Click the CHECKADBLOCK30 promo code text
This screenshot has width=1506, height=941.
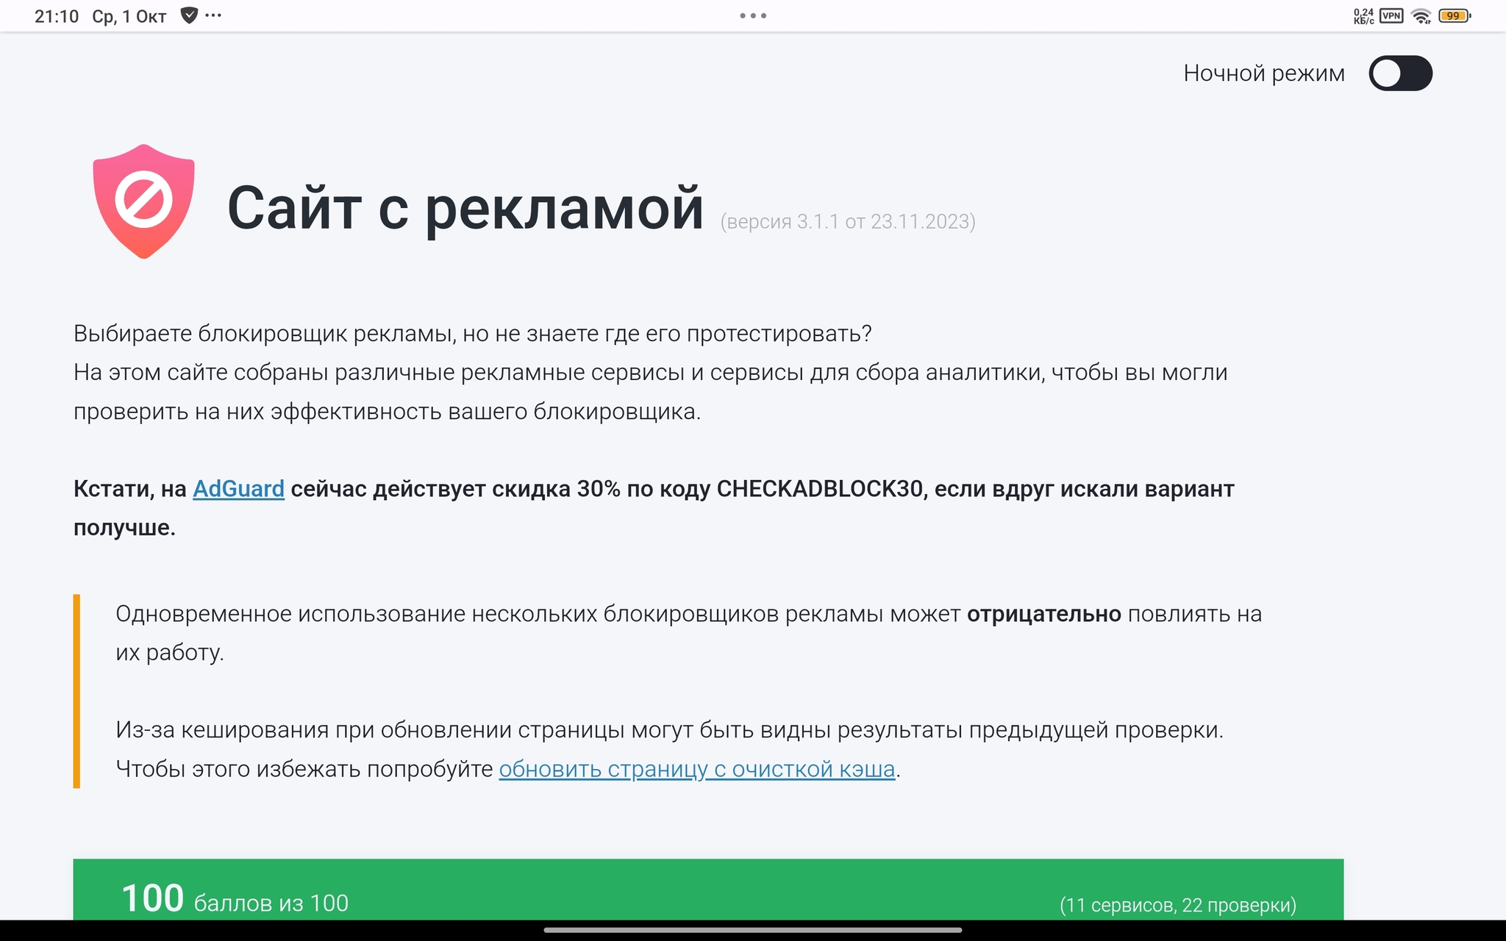[819, 489]
